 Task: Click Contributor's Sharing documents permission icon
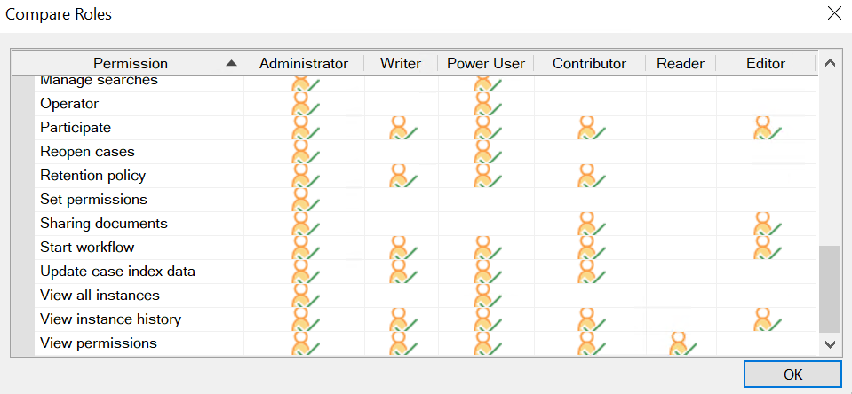(590, 224)
